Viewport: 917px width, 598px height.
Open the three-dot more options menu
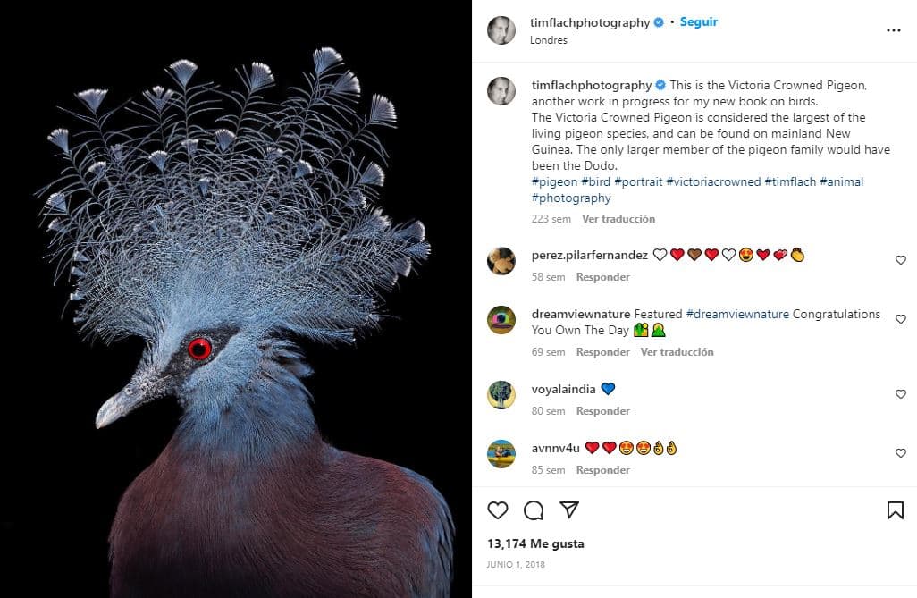(x=893, y=30)
